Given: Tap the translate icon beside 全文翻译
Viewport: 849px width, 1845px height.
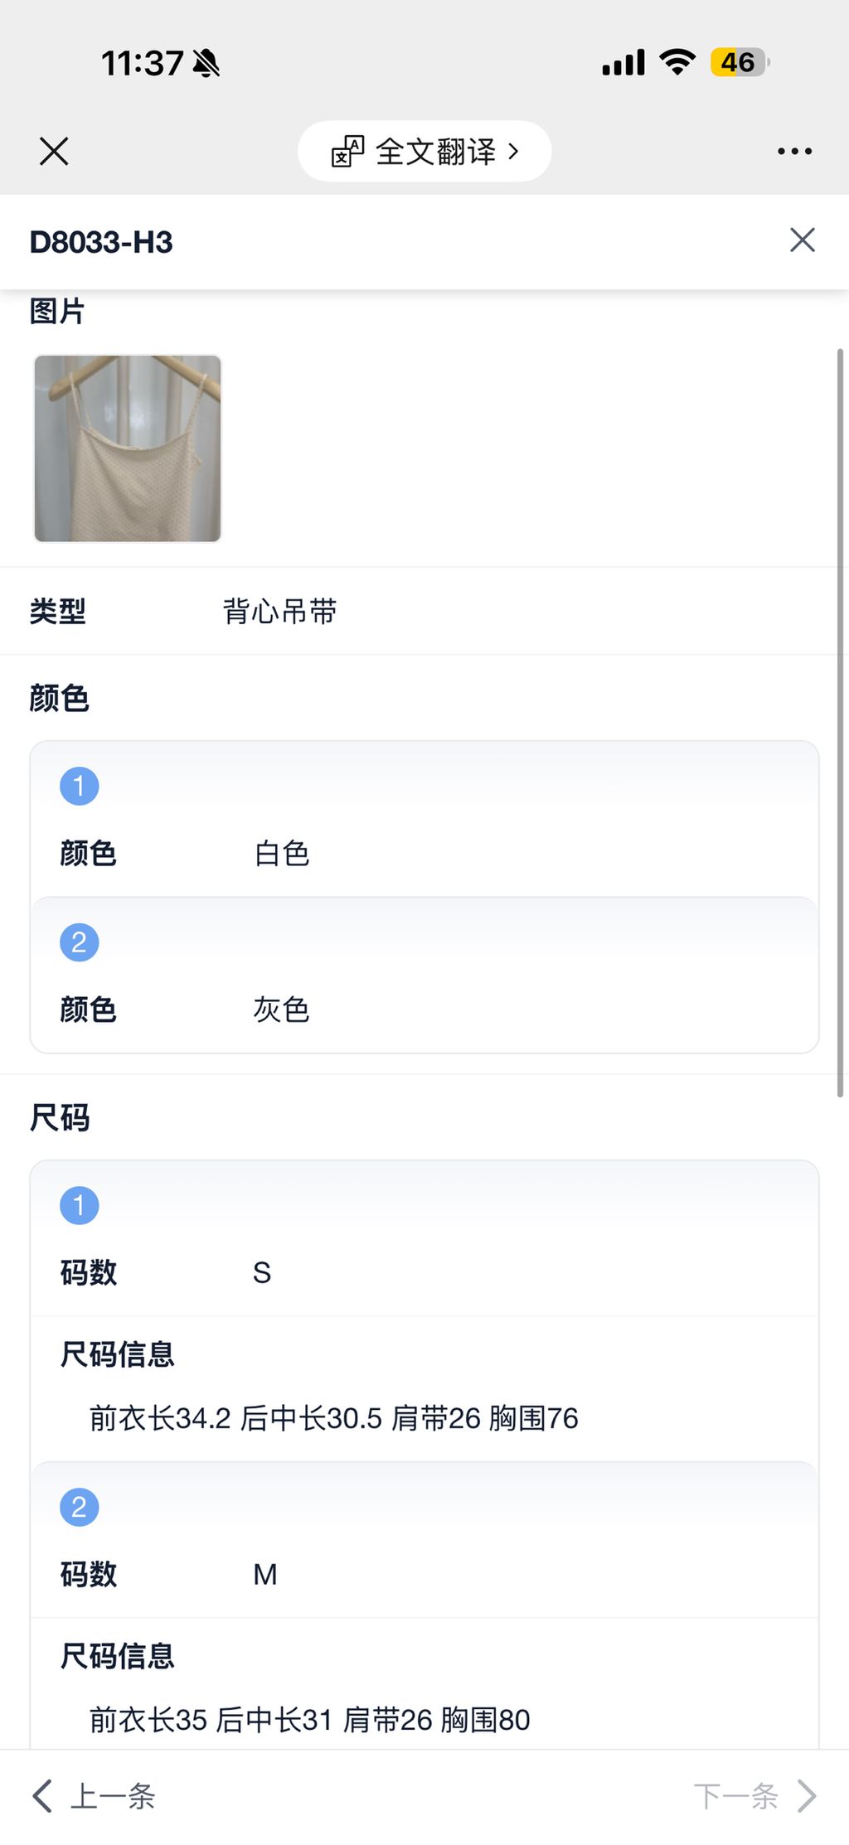Looking at the screenshot, I should (x=347, y=152).
